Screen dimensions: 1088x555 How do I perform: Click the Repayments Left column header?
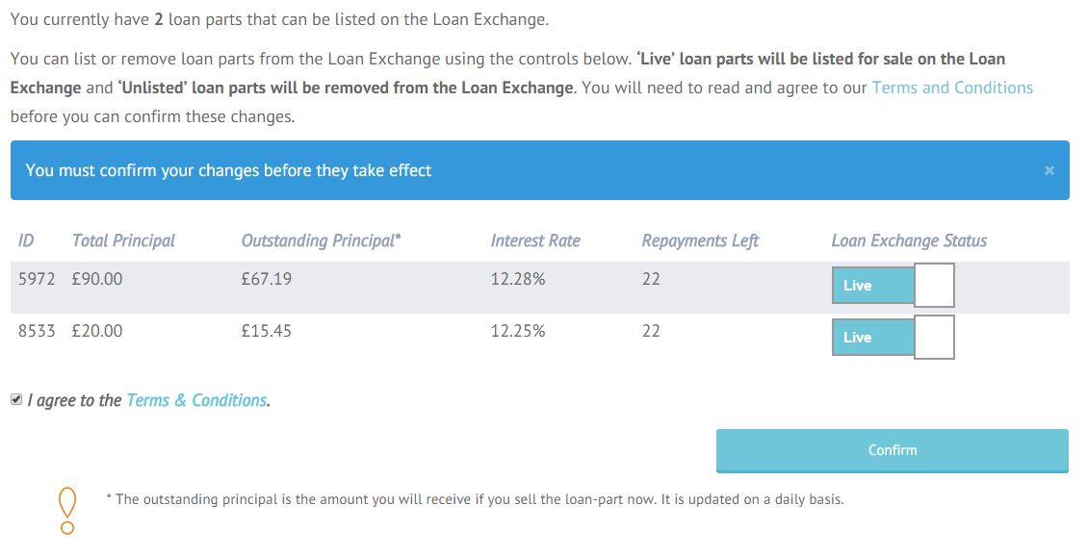click(700, 240)
